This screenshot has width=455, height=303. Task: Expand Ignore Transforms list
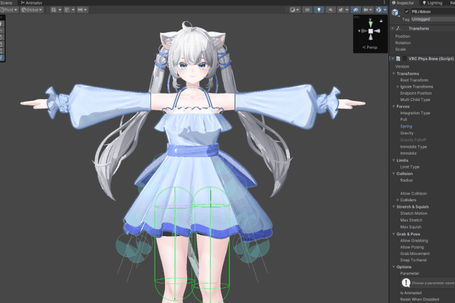coord(397,86)
